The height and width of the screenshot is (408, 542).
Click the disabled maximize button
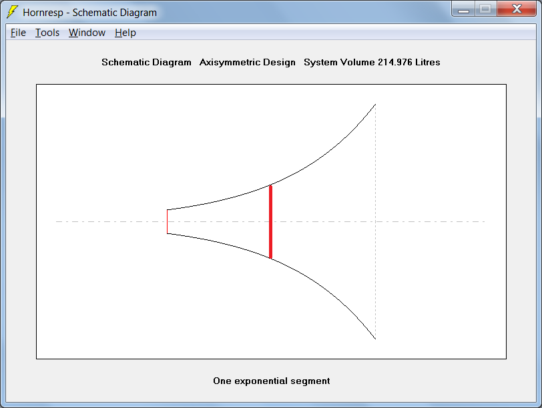point(486,9)
